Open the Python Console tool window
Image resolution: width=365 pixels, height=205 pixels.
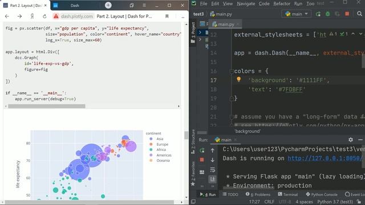[x=322, y=194]
